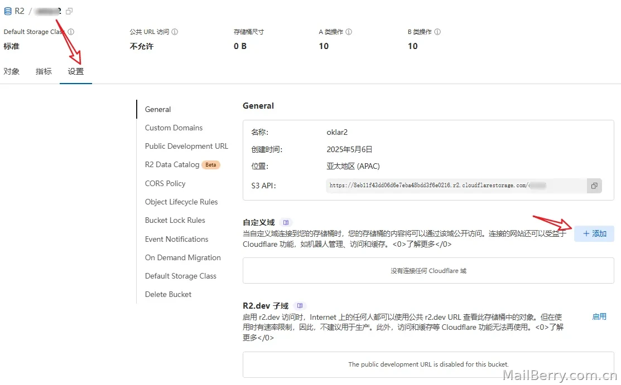Click 添加 to add a custom domain
Image resolution: width=621 pixels, height=385 pixels.
[594, 234]
